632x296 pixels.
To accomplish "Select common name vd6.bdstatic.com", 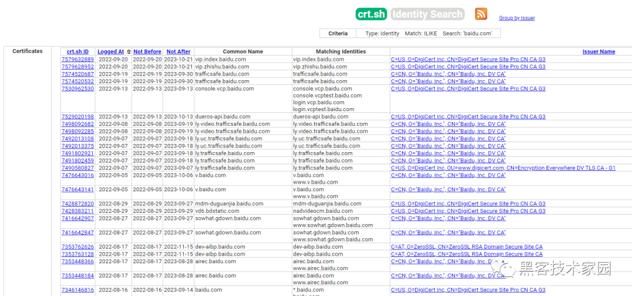I will point(217,211).
